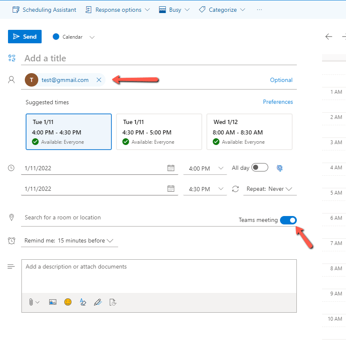This screenshot has width=346, height=340.
Task: Open the emoji picker icon
Action: coord(68,302)
